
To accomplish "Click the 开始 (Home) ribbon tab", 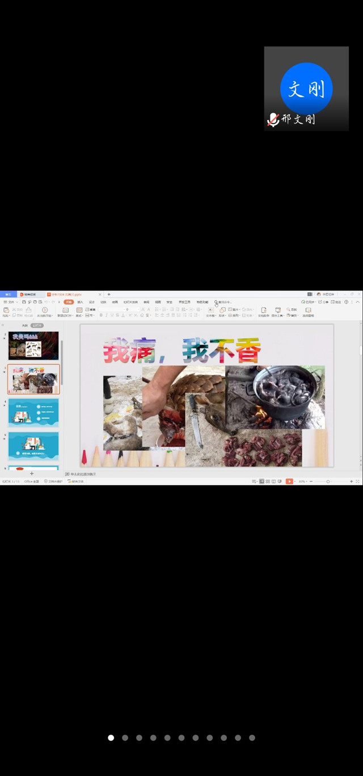I will coord(68,302).
